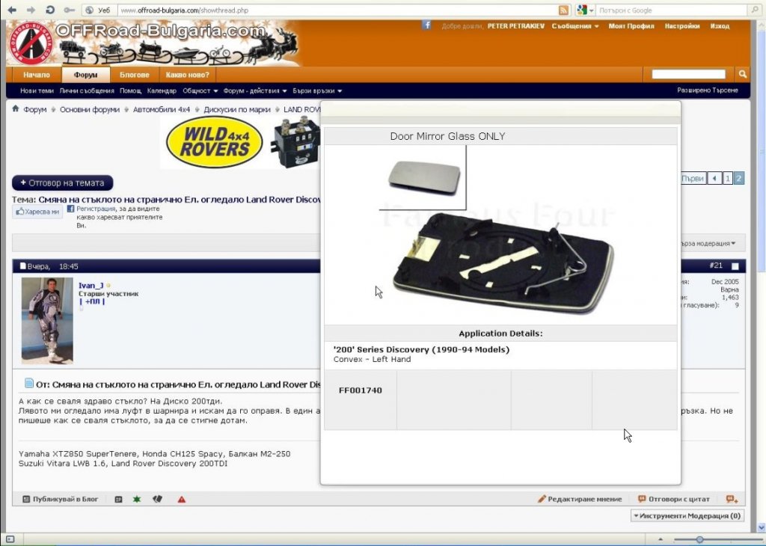Click the '#21' post number link
This screenshot has height=546, width=766.
(x=716, y=266)
